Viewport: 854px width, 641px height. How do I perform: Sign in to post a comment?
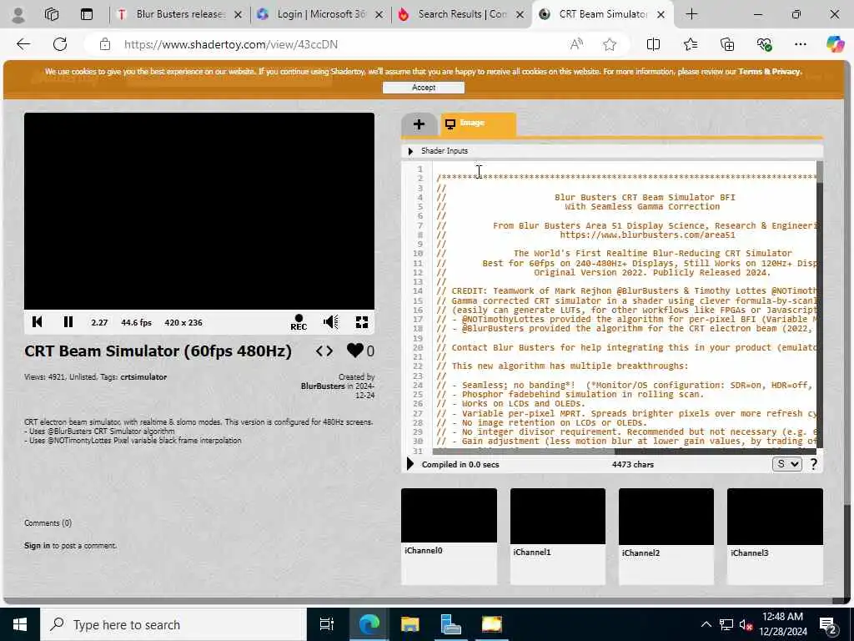37,546
